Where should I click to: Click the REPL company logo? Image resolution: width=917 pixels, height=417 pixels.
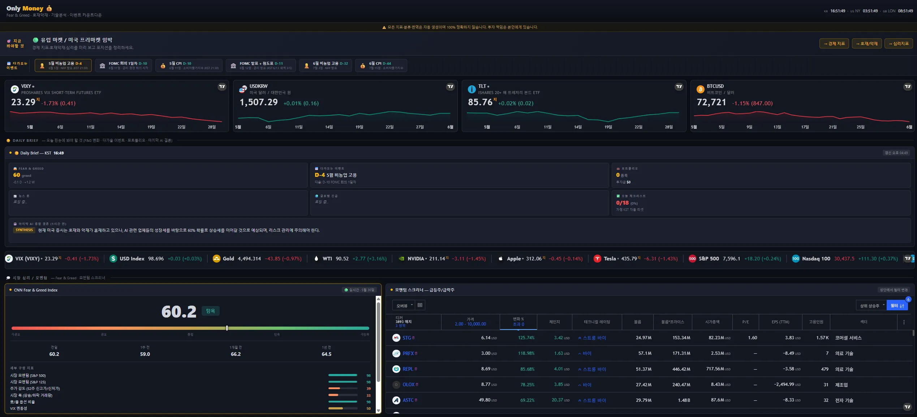[x=396, y=369]
